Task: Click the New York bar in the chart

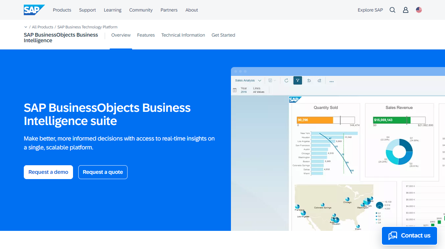Action: 334,133
